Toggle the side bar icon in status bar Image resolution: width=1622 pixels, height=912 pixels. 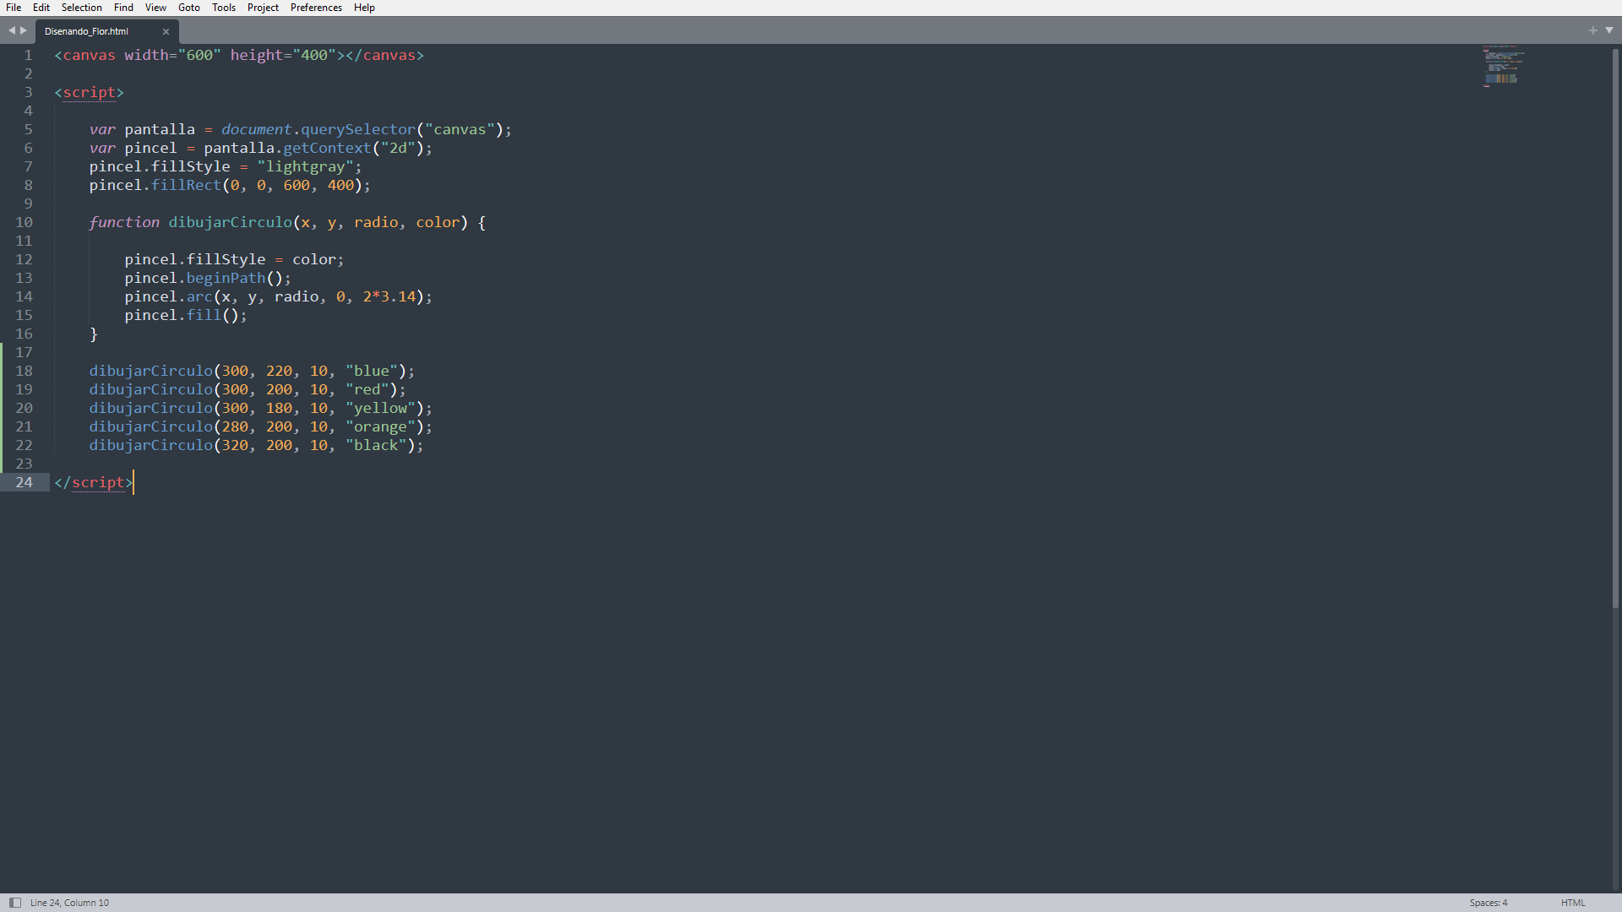[x=14, y=903]
